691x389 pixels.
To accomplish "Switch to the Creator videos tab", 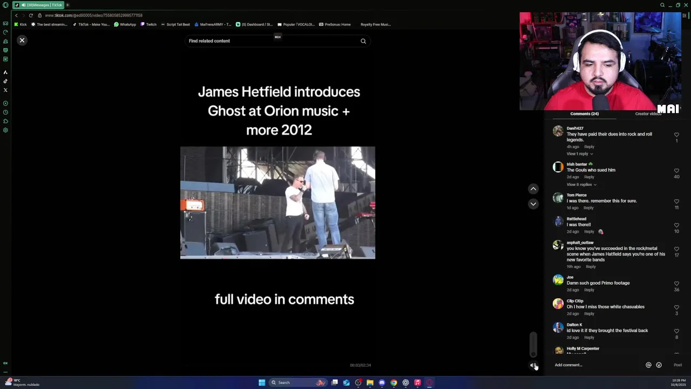I will 648,114.
